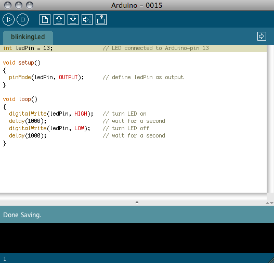The height and width of the screenshot is (263, 274).
Task: Click the pinMode function call
Action: coord(20,78)
